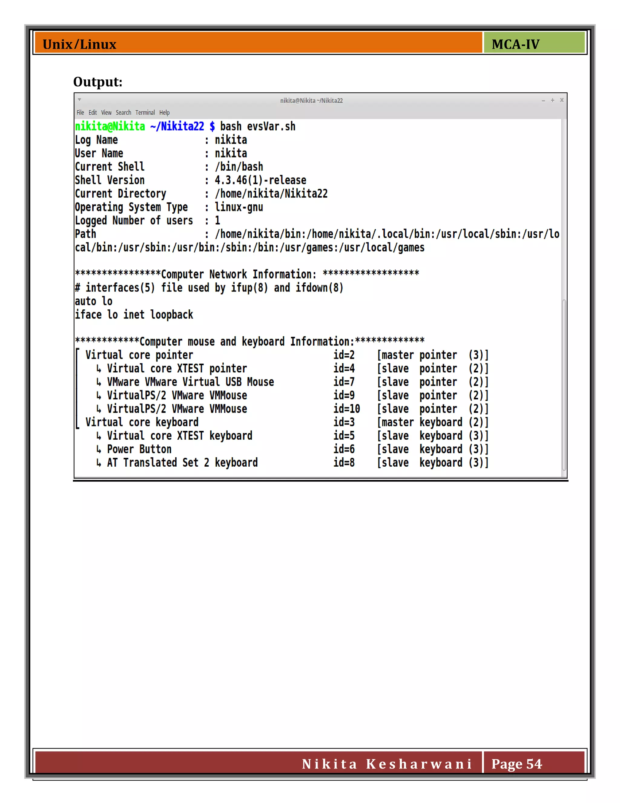Screen dimensions: 620x803
Task: Click the terminal vertical scrollbar thumb
Action: [x=564, y=385]
